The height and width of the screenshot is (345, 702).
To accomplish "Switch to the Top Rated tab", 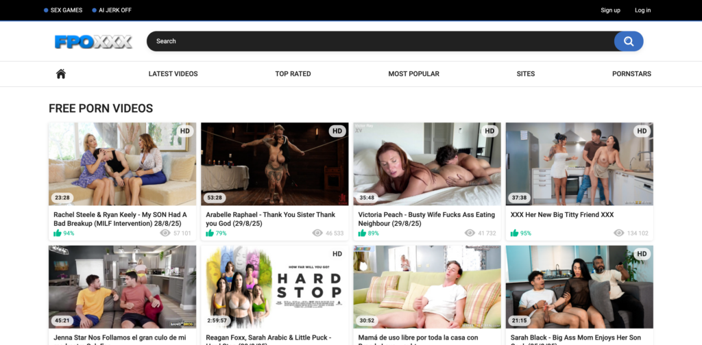I will tap(293, 74).
